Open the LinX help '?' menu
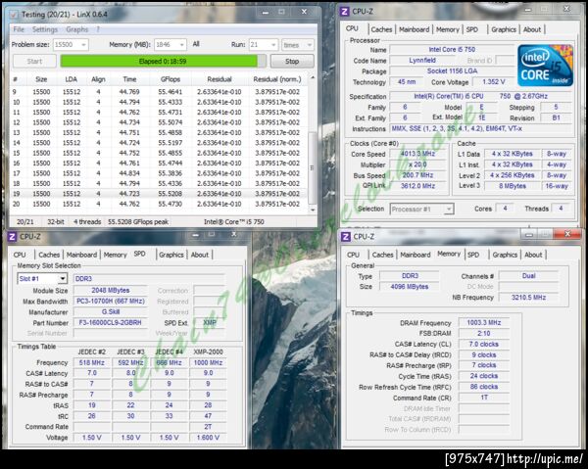 (x=98, y=29)
